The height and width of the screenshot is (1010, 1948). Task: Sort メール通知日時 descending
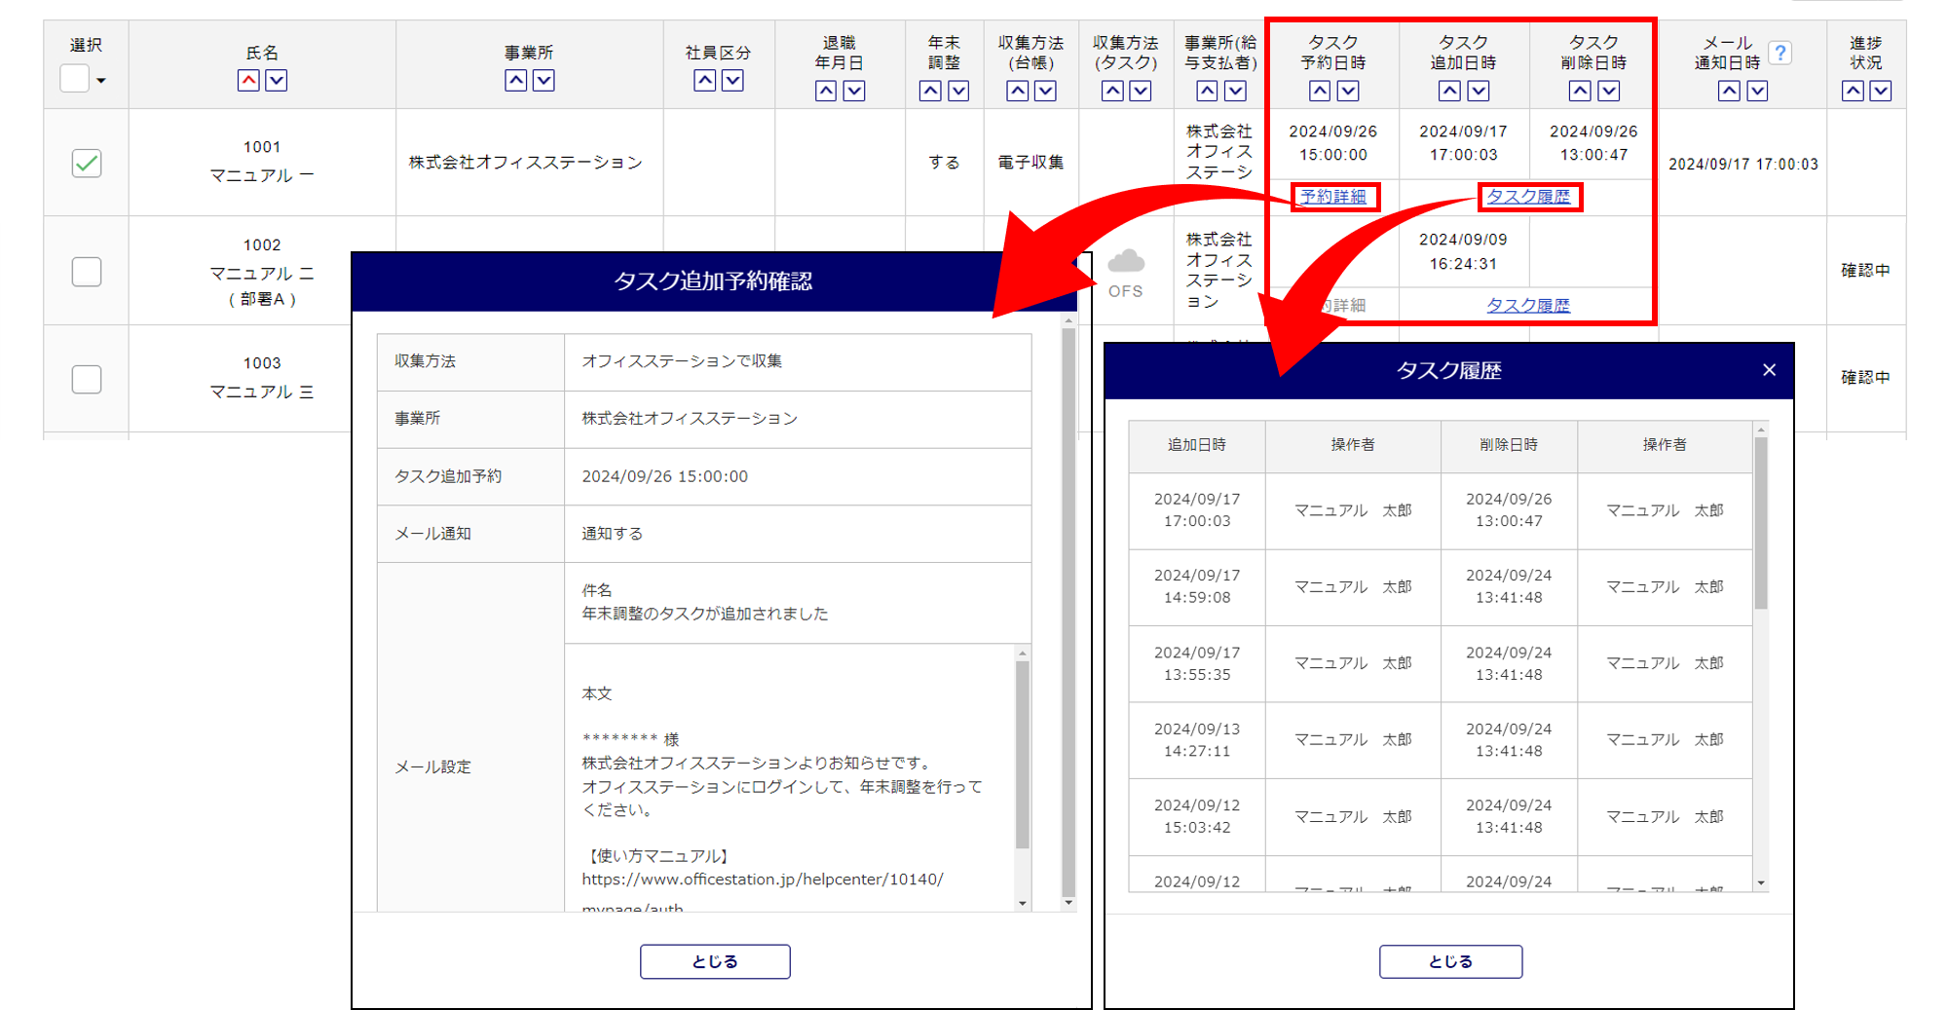(x=1757, y=91)
